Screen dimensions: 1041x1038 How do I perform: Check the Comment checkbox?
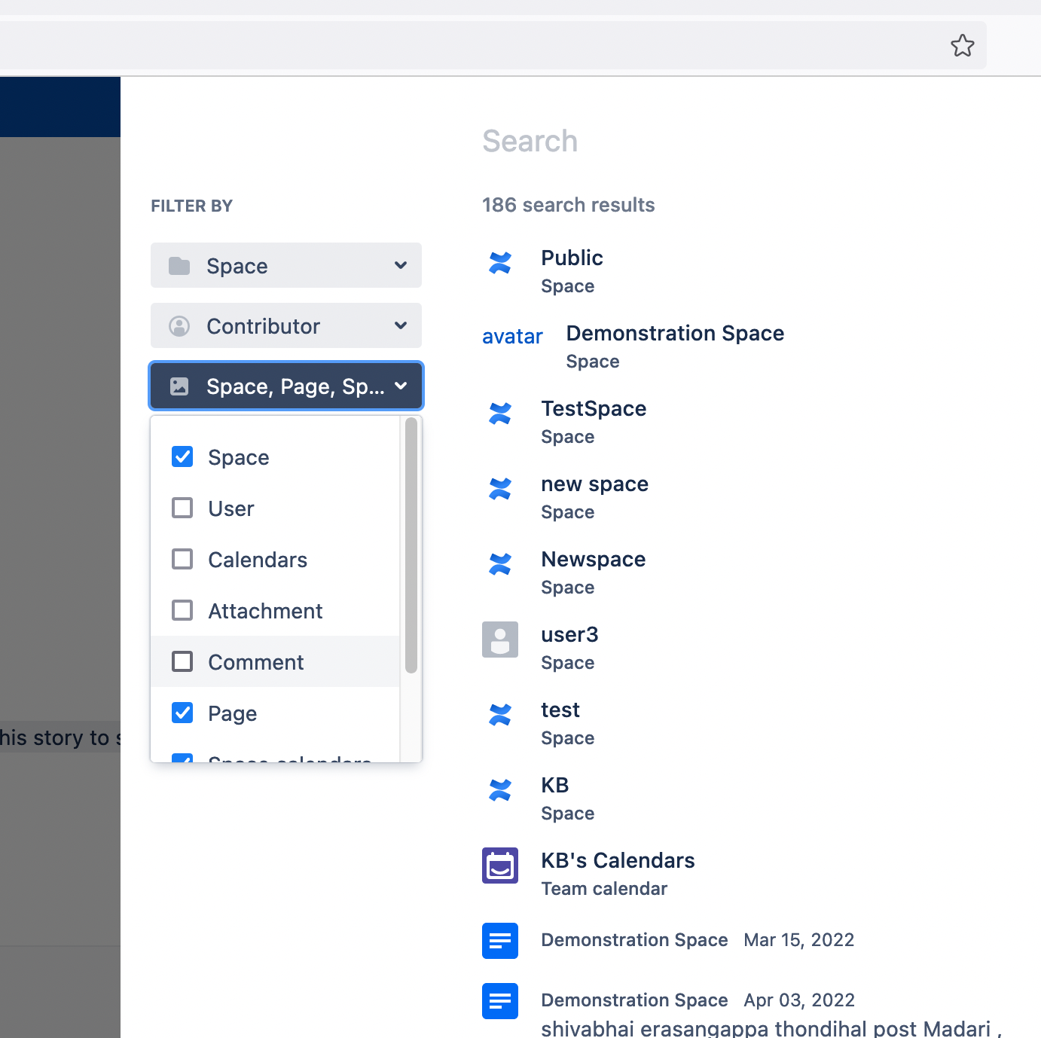182,661
